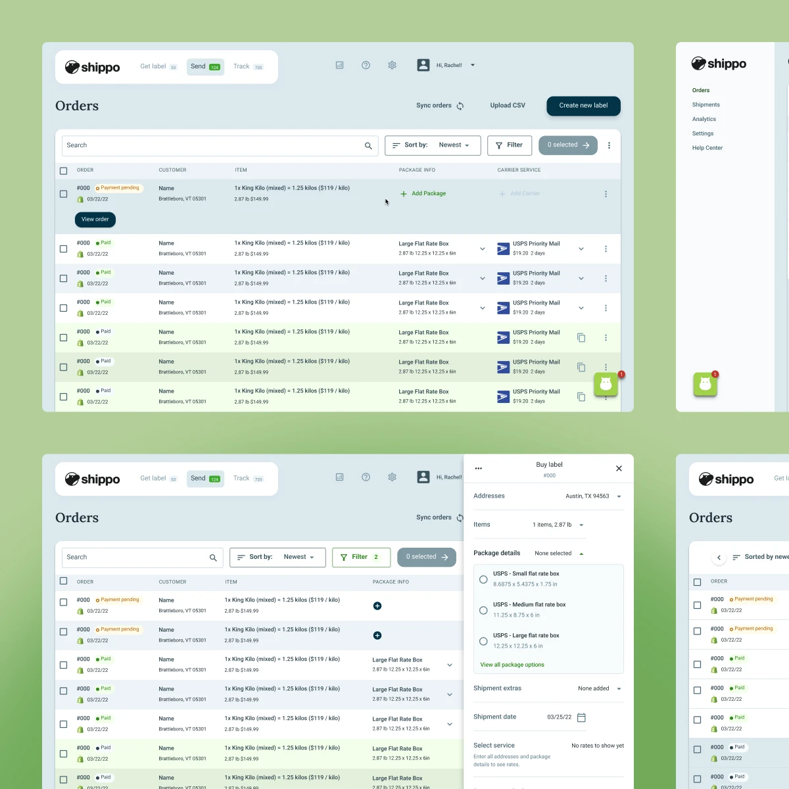Open calendar icon beside Shipment date 03/25/22
Image resolution: width=789 pixels, height=789 pixels.
[x=581, y=717]
